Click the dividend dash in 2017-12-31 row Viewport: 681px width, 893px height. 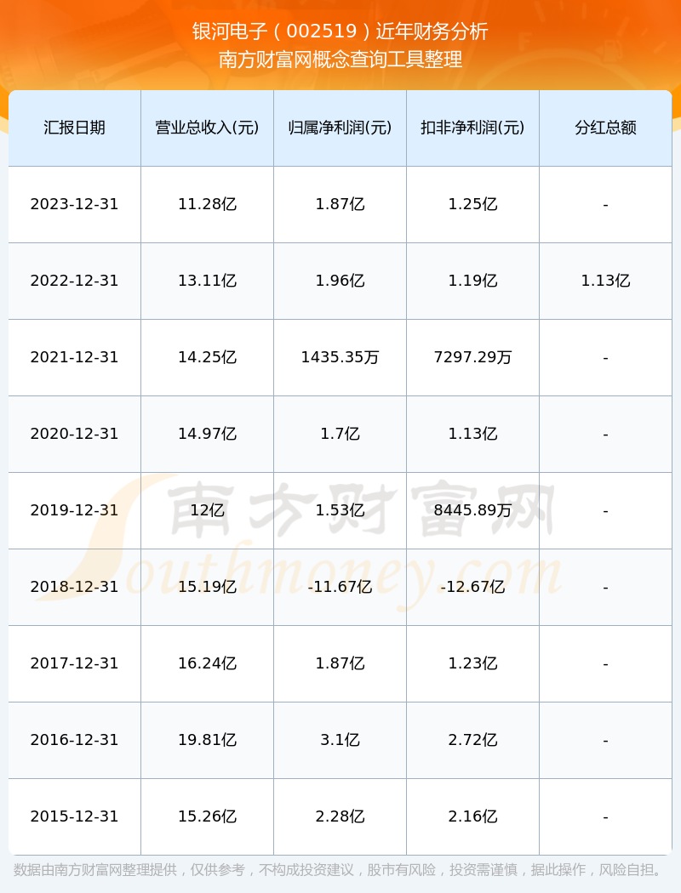(x=606, y=664)
